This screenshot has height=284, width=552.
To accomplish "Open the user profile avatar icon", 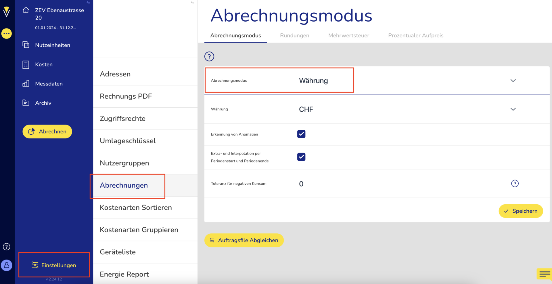I will 7,265.
